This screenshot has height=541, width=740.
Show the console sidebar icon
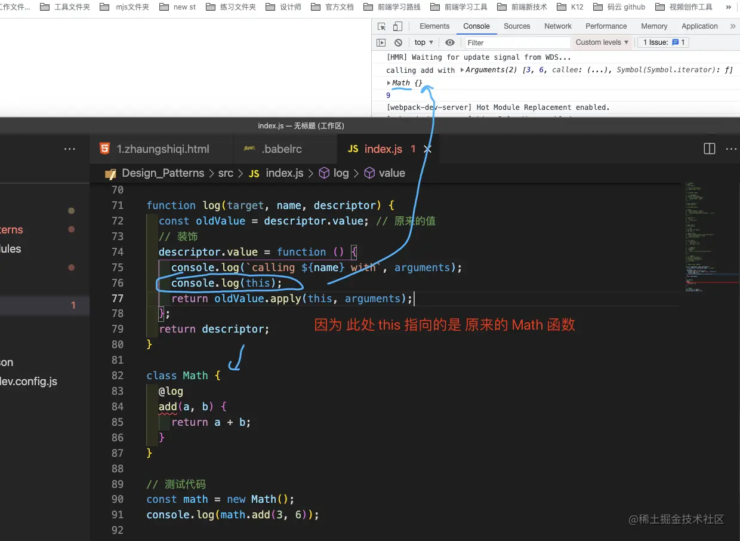tap(381, 42)
